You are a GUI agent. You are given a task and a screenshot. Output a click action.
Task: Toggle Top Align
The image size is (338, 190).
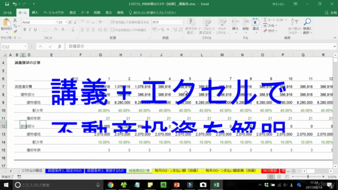coord(82,22)
